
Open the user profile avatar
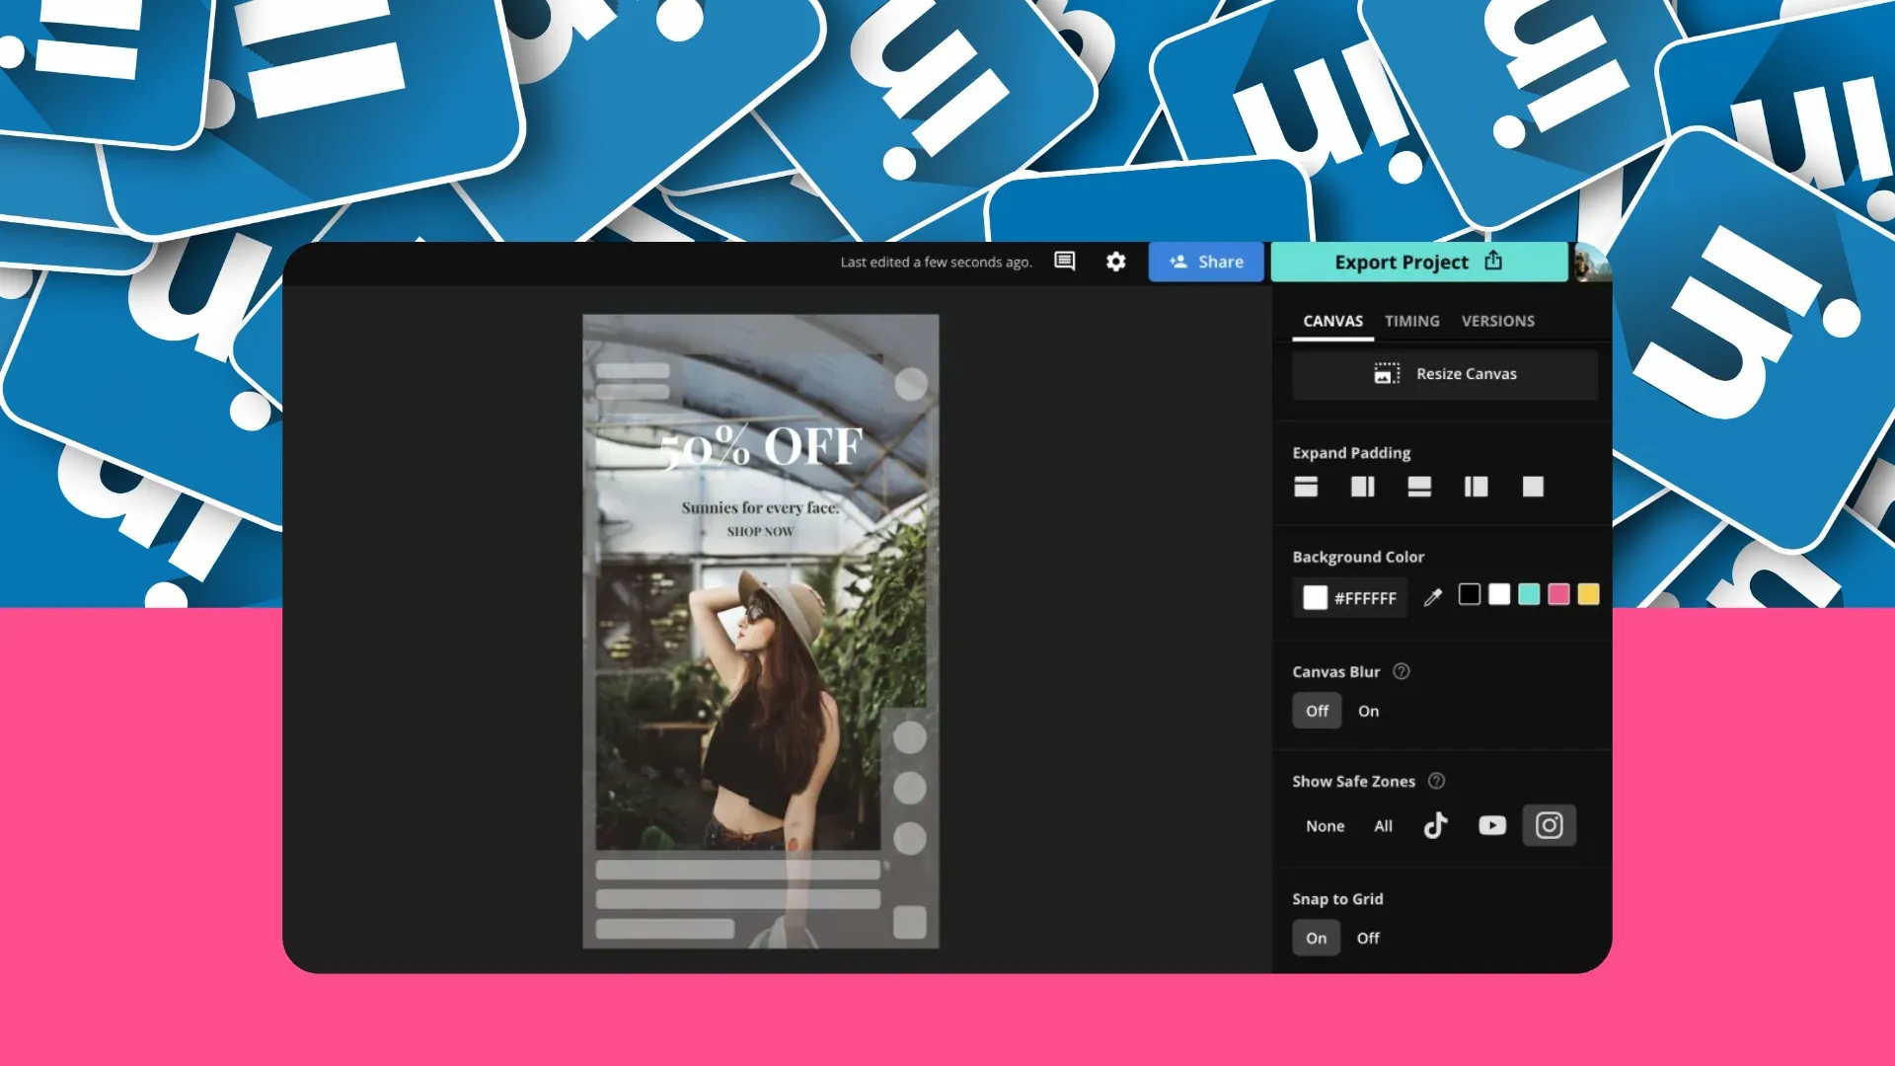[x=1592, y=263]
